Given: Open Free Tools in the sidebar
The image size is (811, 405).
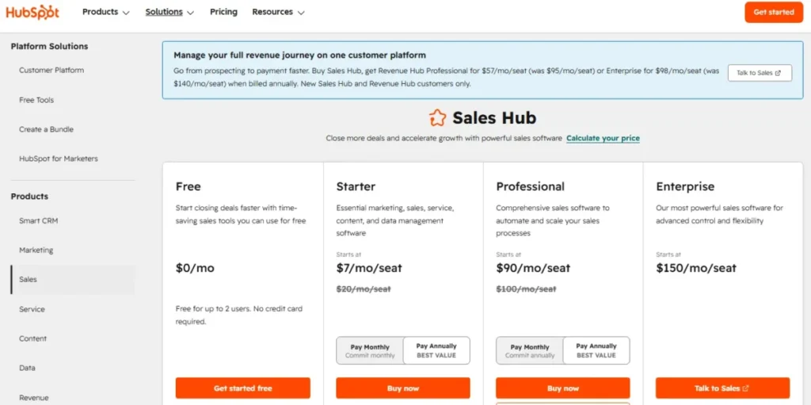Looking at the screenshot, I should click(36, 100).
